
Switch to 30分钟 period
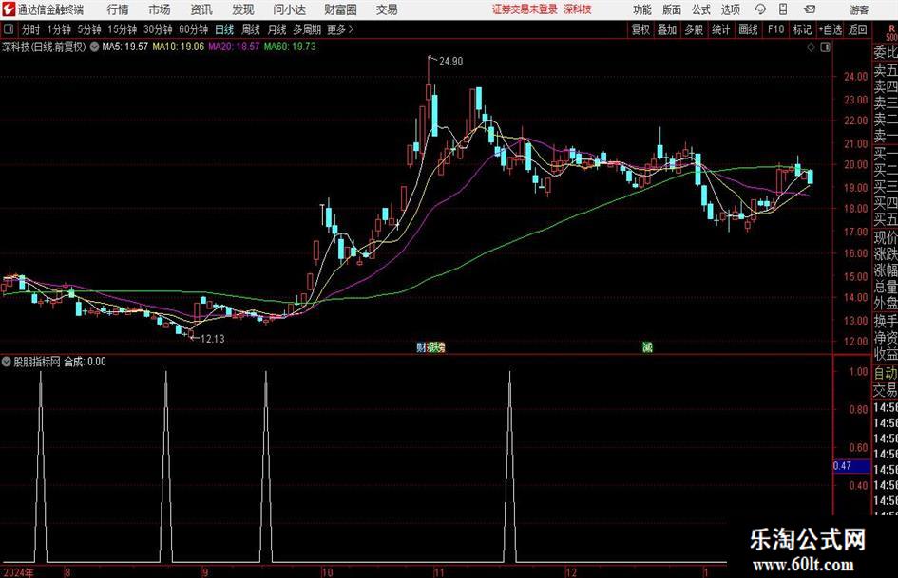(158, 29)
